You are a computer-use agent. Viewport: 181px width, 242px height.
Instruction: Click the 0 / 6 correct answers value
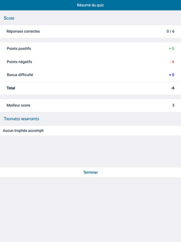[170, 31]
